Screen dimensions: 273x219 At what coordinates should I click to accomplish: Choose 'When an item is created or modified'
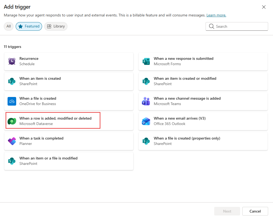coord(203,81)
